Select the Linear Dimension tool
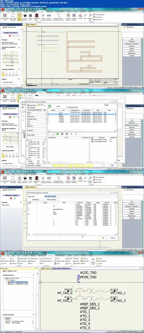 (x=46, y=258)
